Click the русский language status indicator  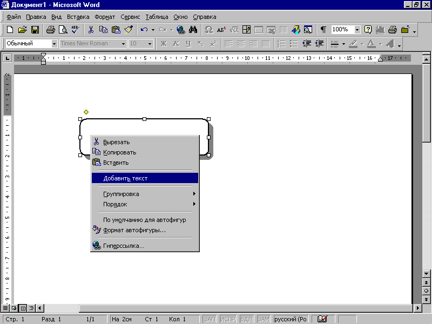(291, 319)
